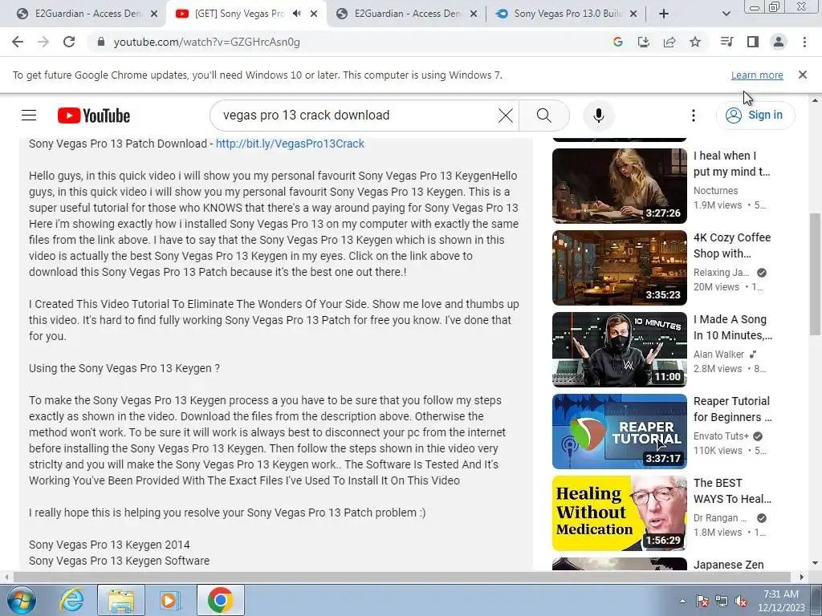This screenshot has width=822, height=616.
Task: Sign in to YouTube
Action: click(x=755, y=115)
